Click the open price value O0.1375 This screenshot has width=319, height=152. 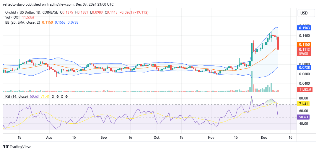[x=67, y=12]
